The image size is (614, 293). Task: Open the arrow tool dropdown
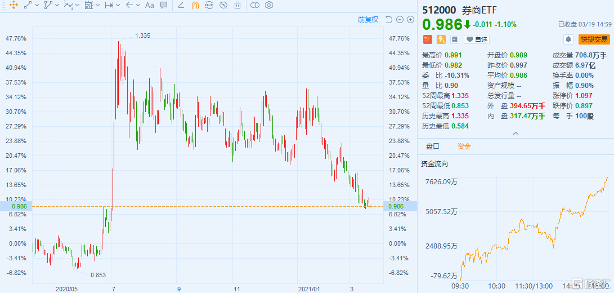(138, 6)
